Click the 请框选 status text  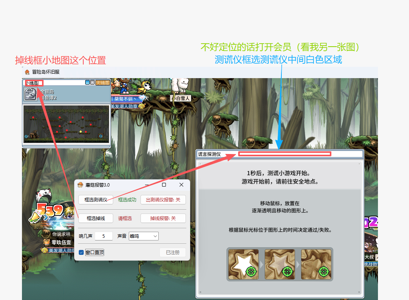pos(125,218)
